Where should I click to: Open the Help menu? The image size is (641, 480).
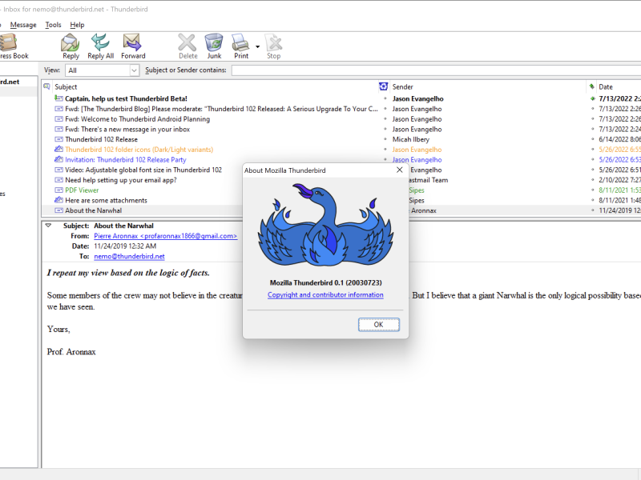point(77,25)
